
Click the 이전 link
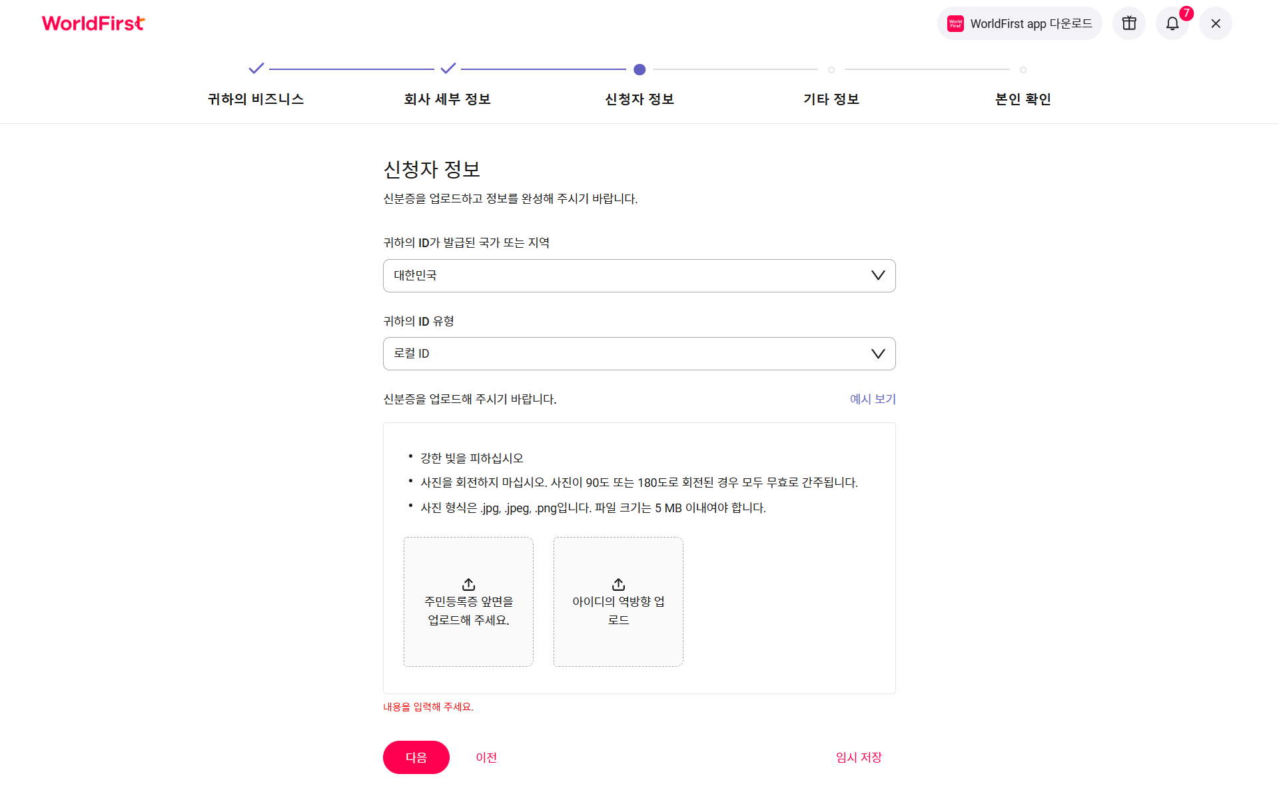click(x=486, y=757)
